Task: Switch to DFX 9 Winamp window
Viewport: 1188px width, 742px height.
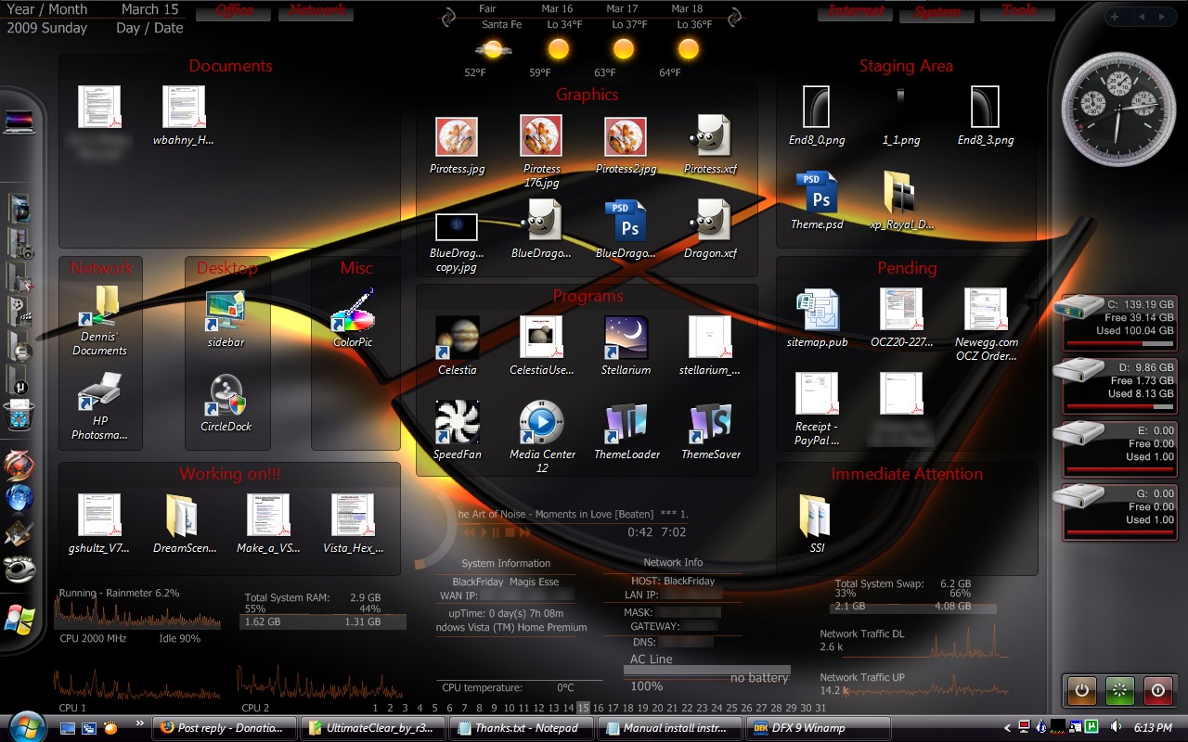Action: click(x=819, y=728)
